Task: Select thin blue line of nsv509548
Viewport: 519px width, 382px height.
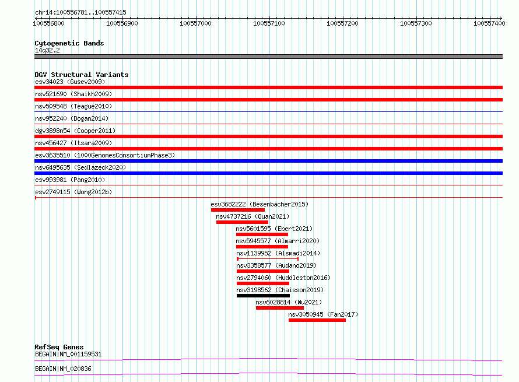Action: point(268,112)
